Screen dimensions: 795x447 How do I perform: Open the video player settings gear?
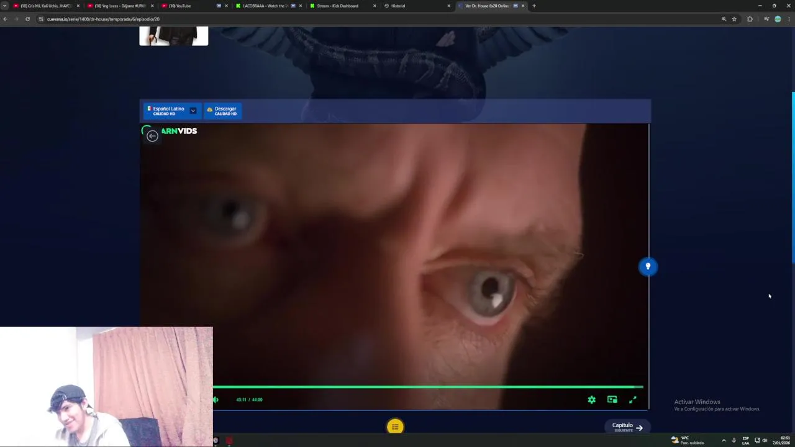592,400
